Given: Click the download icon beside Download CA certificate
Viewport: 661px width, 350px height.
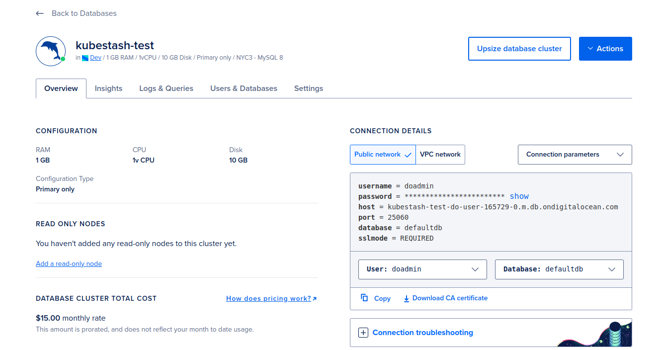Looking at the screenshot, I should pyautogui.click(x=407, y=298).
